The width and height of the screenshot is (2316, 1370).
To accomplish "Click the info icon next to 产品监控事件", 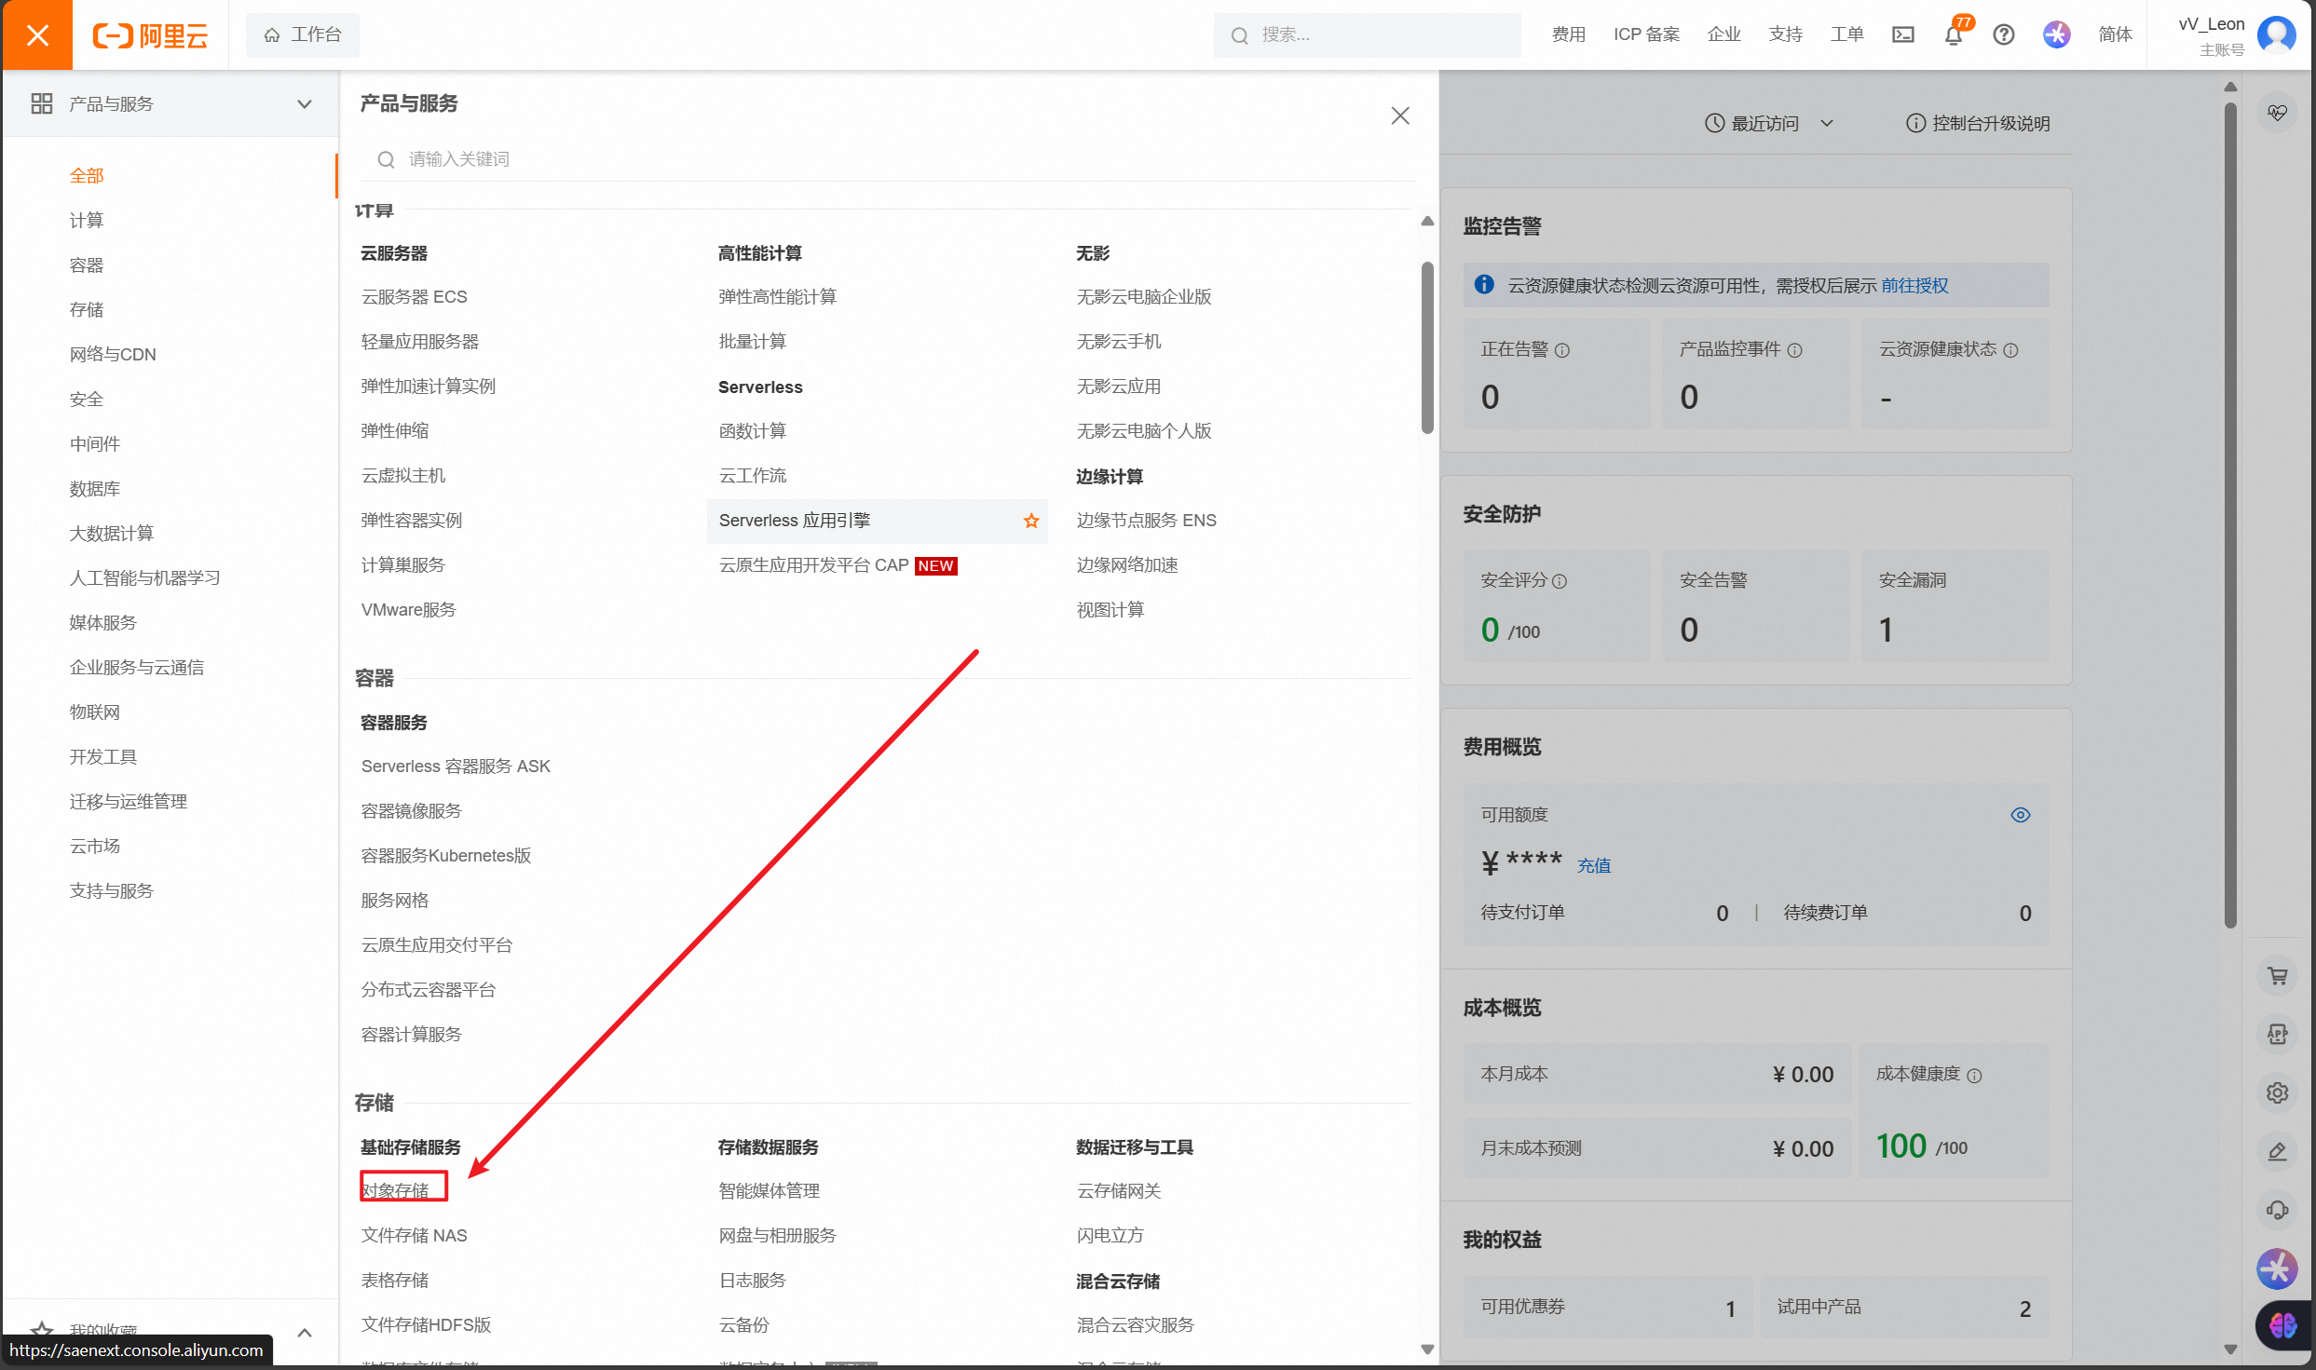I will (x=1795, y=350).
